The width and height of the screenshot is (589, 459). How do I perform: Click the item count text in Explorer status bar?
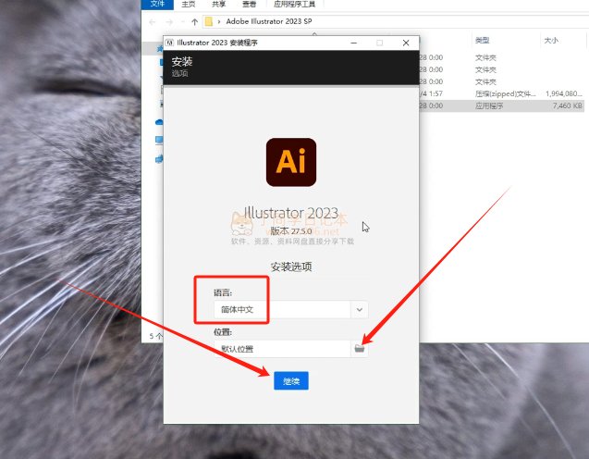click(155, 336)
